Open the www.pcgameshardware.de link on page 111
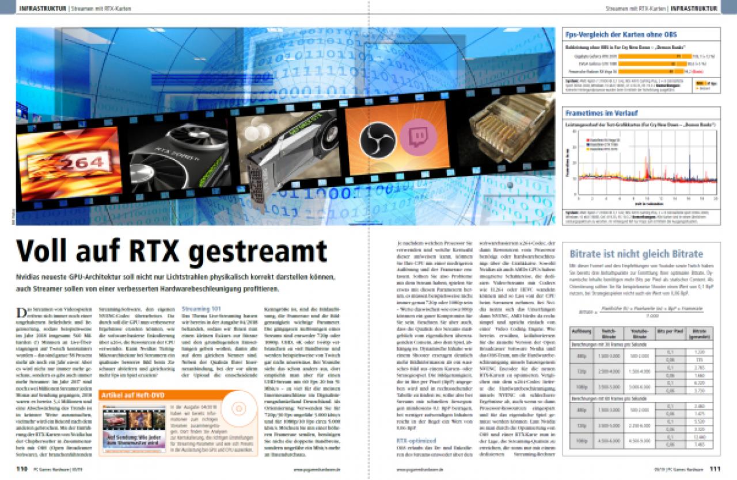 click(x=420, y=470)
